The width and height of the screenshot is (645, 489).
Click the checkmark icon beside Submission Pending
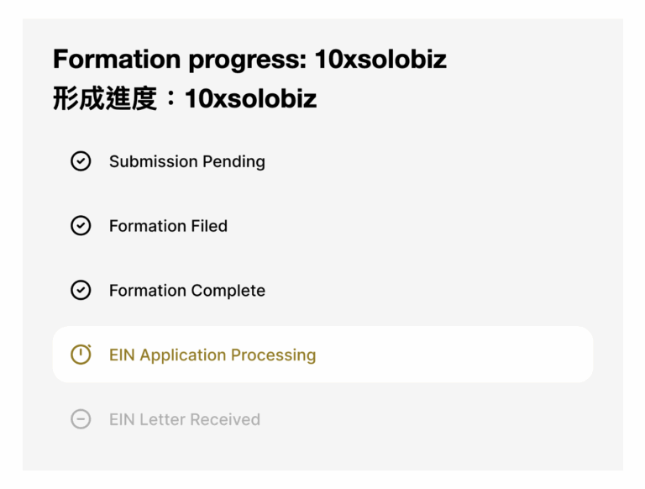pyautogui.click(x=81, y=161)
